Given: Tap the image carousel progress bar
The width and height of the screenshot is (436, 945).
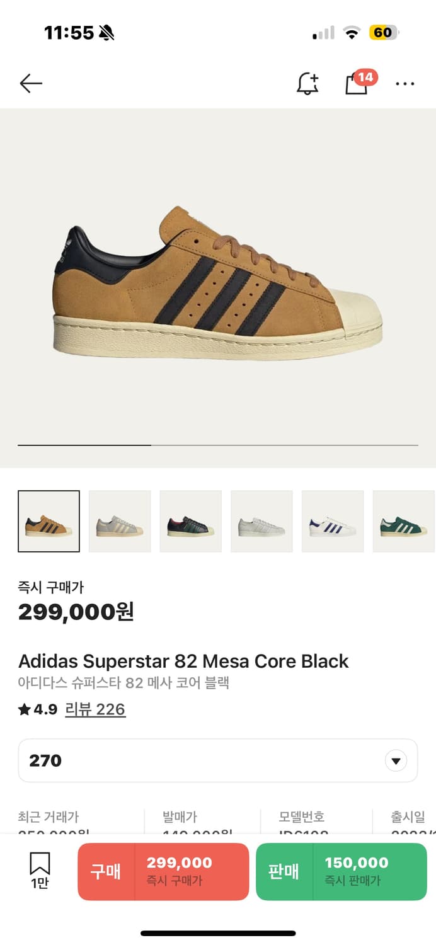Looking at the screenshot, I should [218, 445].
